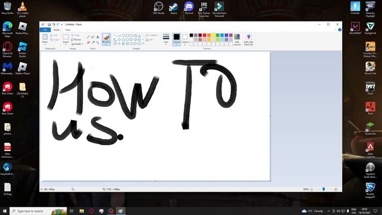Click the Windows Start button

click(x=5, y=211)
